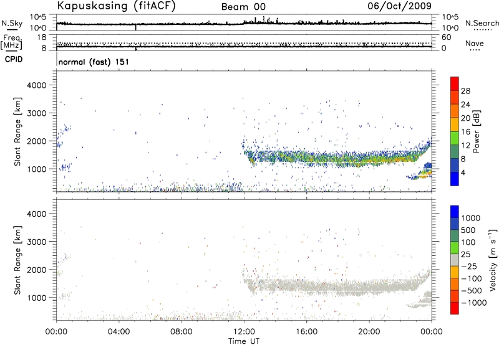Pick the red top segment of Power colorbar
499x345 pixels.
pos(455,83)
